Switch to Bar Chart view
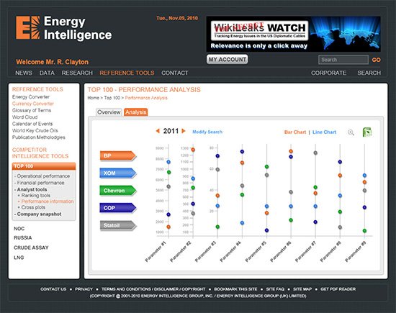The width and height of the screenshot is (396, 313). [295, 132]
